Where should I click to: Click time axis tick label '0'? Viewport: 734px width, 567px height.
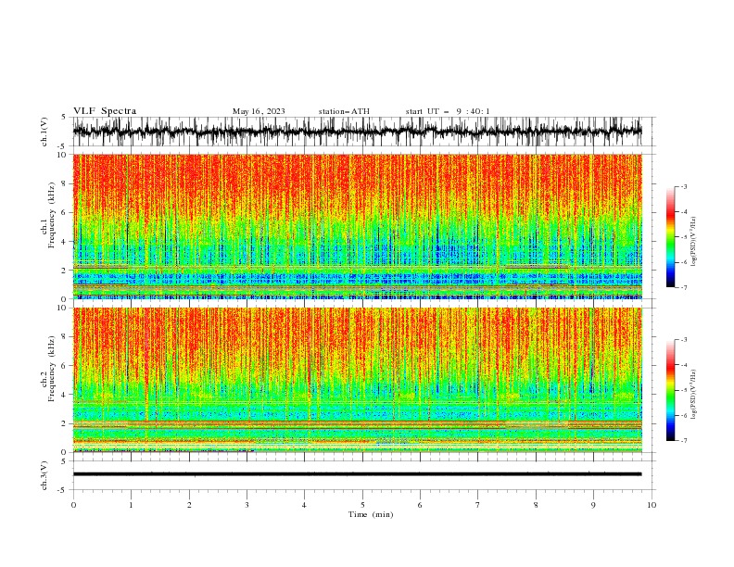click(x=73, y=505)
